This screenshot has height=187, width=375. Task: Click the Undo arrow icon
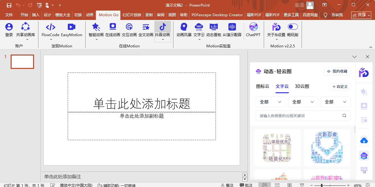click(18, 5)
